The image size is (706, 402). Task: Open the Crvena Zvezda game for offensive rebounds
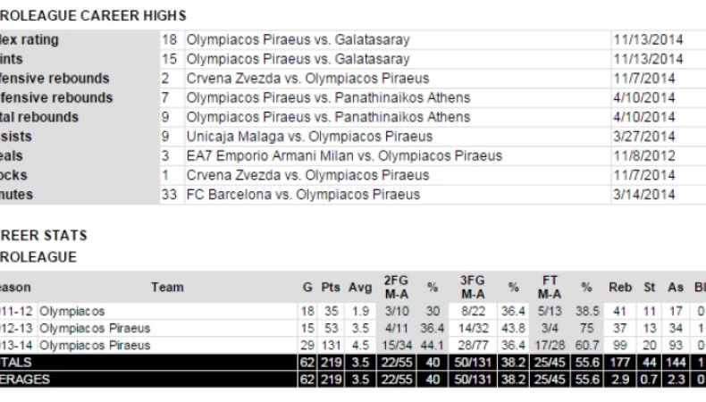click(308, 79)
